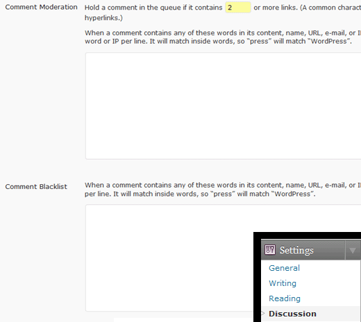Open the Settings menu header
Viewport: 361px width, 322px height.
tap(310, 250)
